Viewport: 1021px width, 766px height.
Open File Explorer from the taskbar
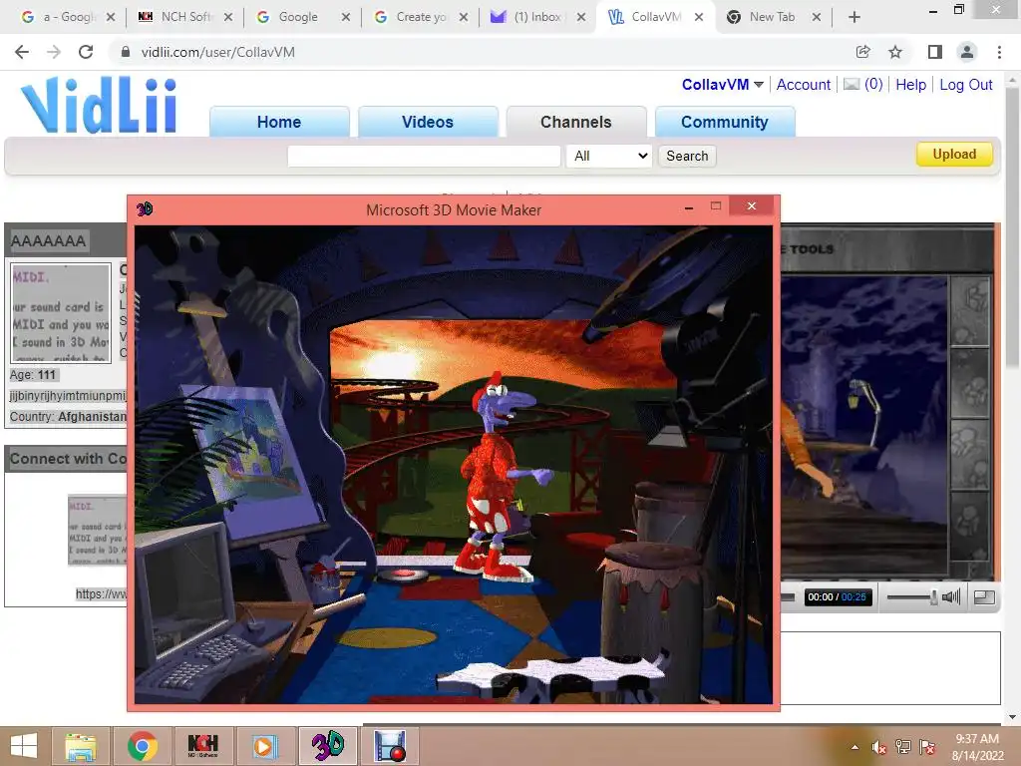[x=81, y=746]
